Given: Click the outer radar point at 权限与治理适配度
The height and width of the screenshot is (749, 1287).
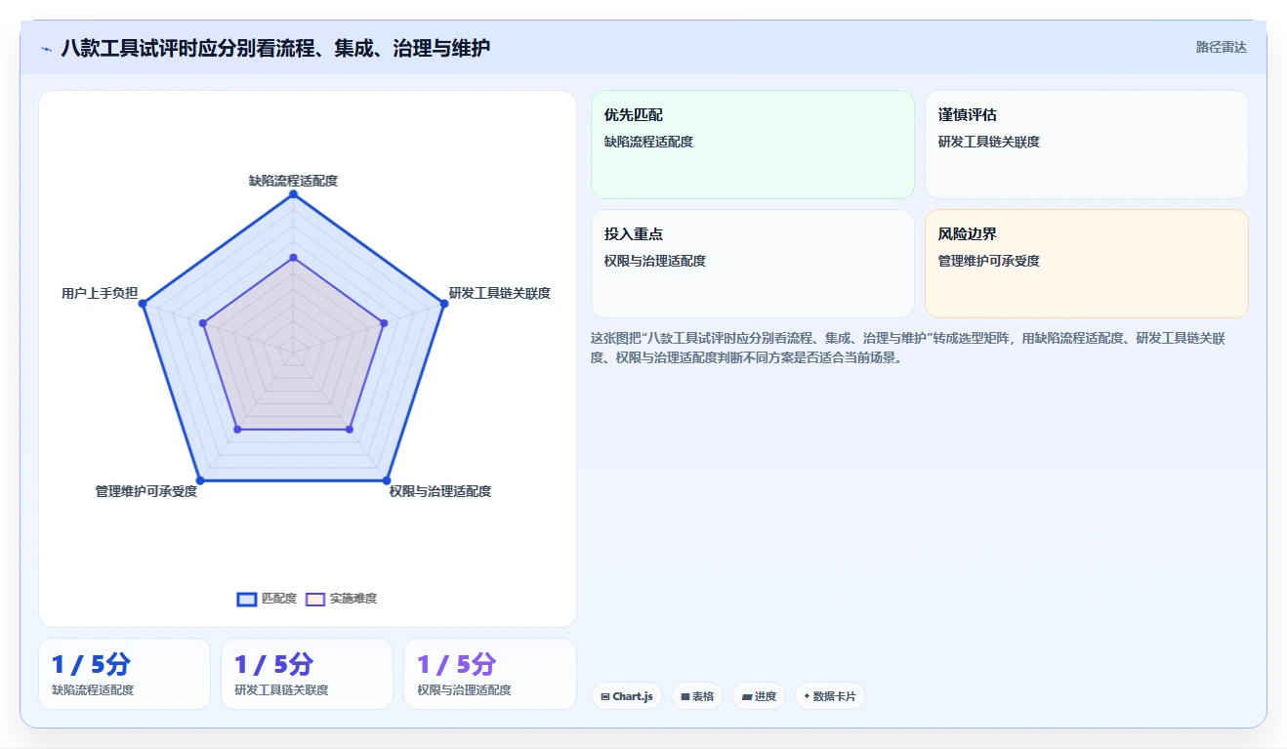Looking at the screenshot, I should pos(386,480).
